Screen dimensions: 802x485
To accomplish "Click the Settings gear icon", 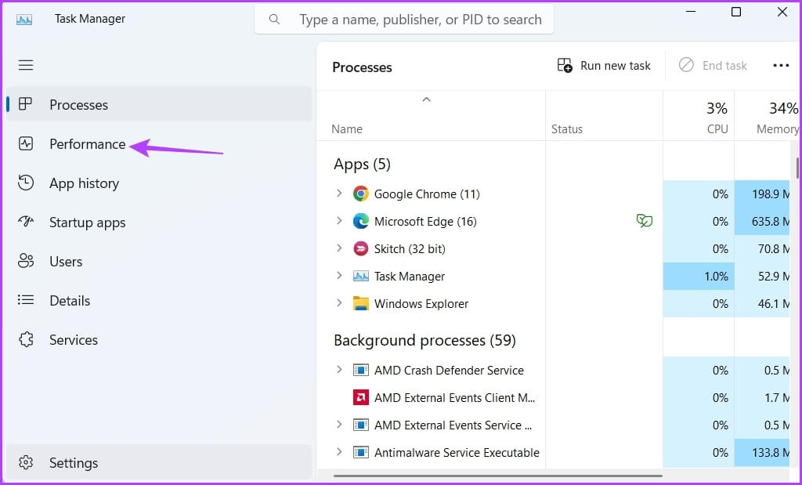I will [26, 462].
